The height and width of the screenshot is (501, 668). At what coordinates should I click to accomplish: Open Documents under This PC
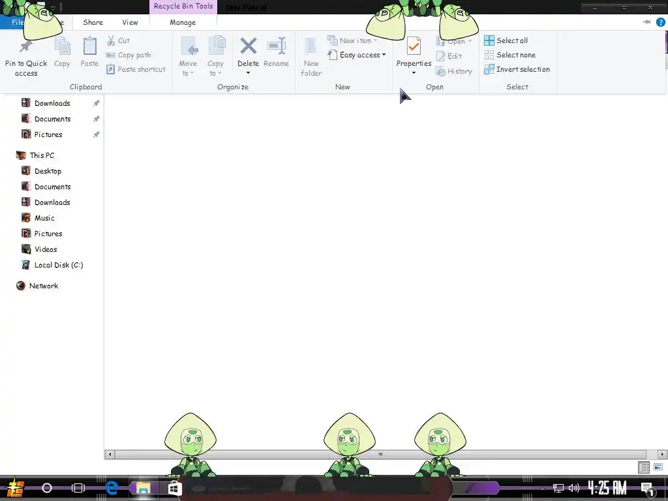point(52,187)
